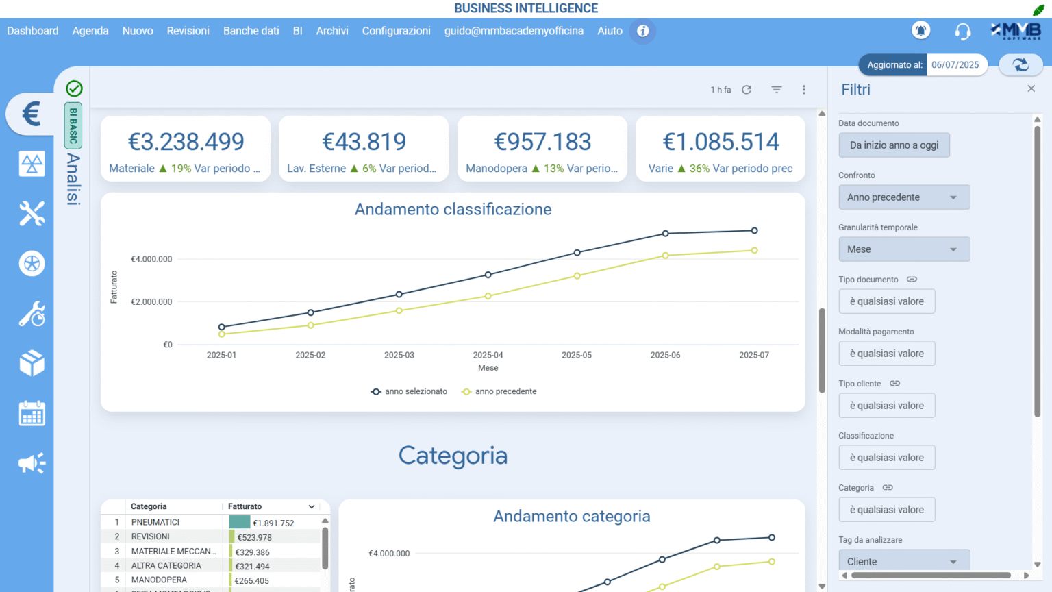Click the 2025-07 point on selected year line

[754, 231]
